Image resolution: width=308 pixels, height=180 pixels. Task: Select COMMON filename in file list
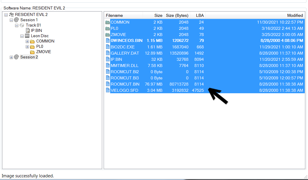(x=120, y=22)
